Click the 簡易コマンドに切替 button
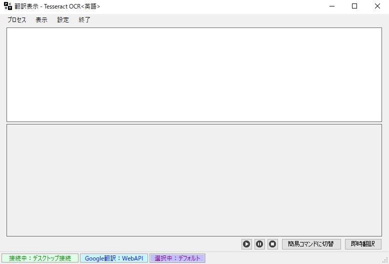Image resolution: width=389 pixels, height=264 pixels. click(x=311, y=244)
